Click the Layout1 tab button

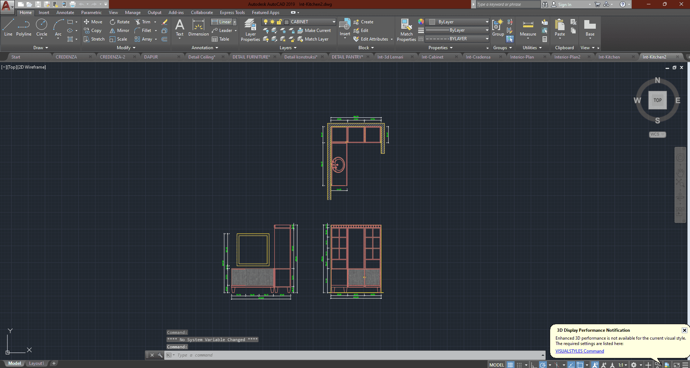(x=36, y=363)
